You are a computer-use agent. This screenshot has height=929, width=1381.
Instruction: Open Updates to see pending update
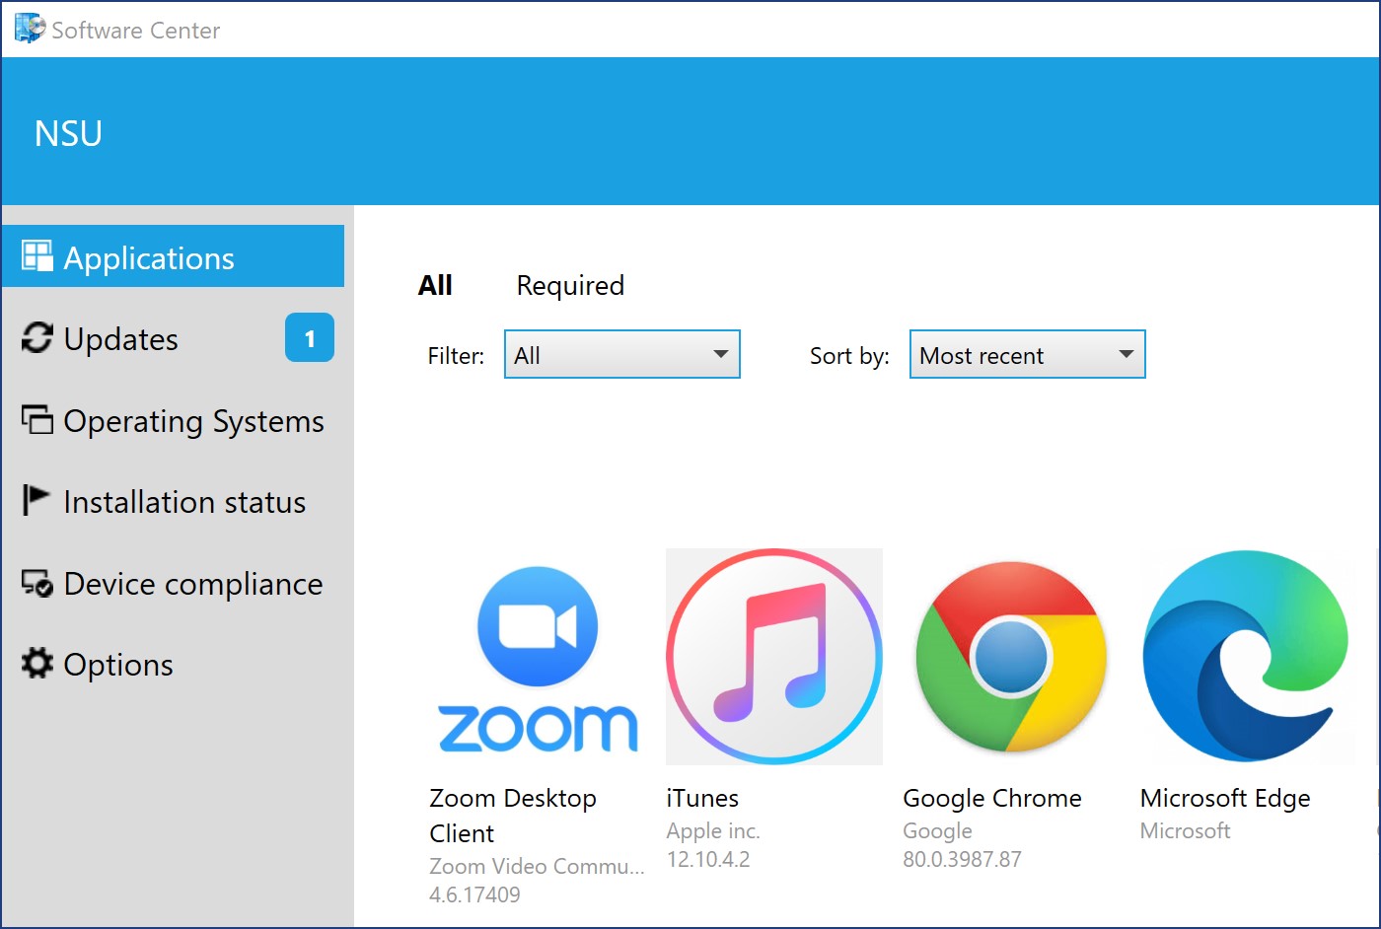[x=36, y=338]
